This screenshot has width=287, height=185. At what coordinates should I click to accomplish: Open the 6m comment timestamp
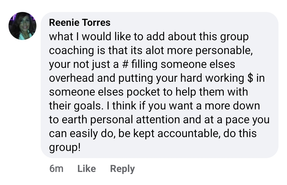coord(56,168)
